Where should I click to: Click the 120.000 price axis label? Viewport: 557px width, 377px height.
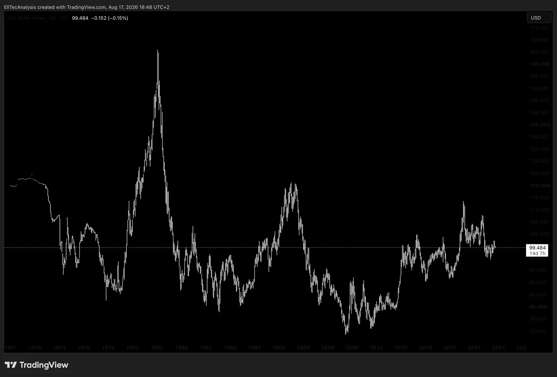(x=540, y=186)
